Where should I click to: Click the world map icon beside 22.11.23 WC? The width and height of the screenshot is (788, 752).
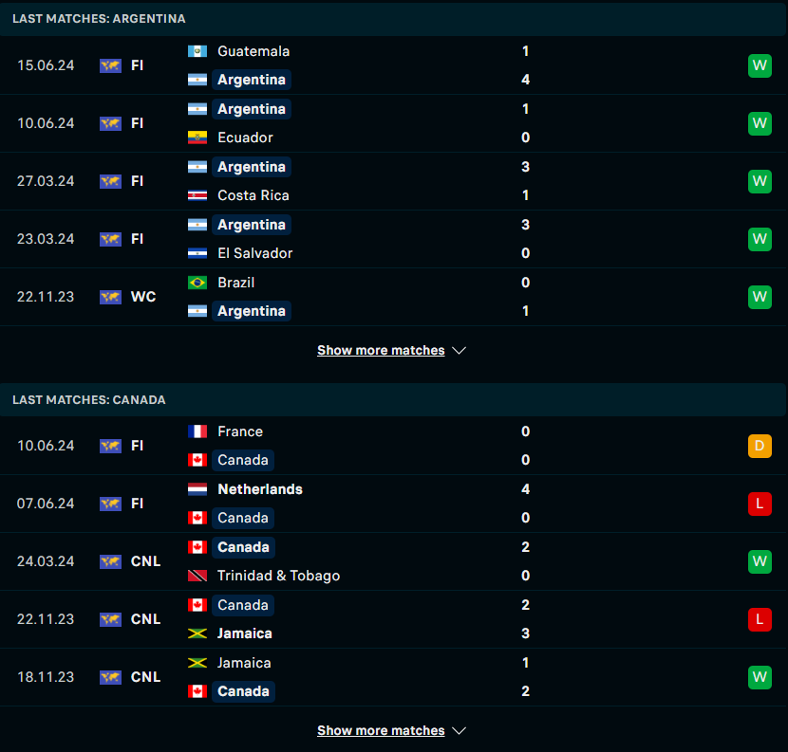pos(110,297)
